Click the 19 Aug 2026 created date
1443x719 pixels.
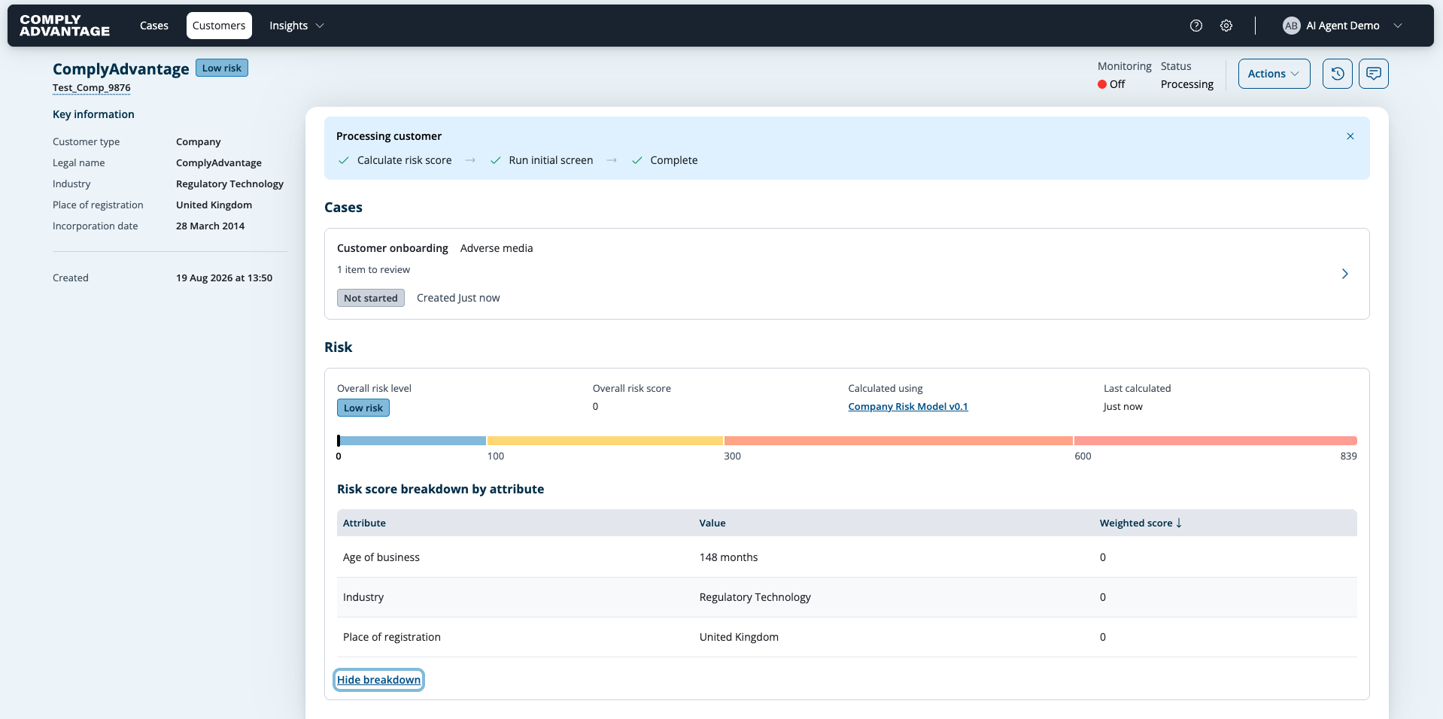(224, 278)
